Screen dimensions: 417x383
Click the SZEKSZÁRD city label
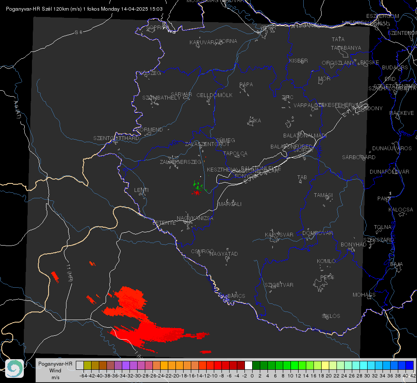point(378,240)
